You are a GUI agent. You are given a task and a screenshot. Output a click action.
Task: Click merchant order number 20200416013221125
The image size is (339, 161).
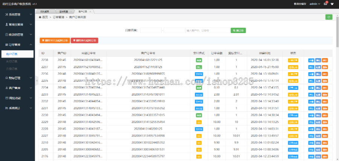point(148,60)
